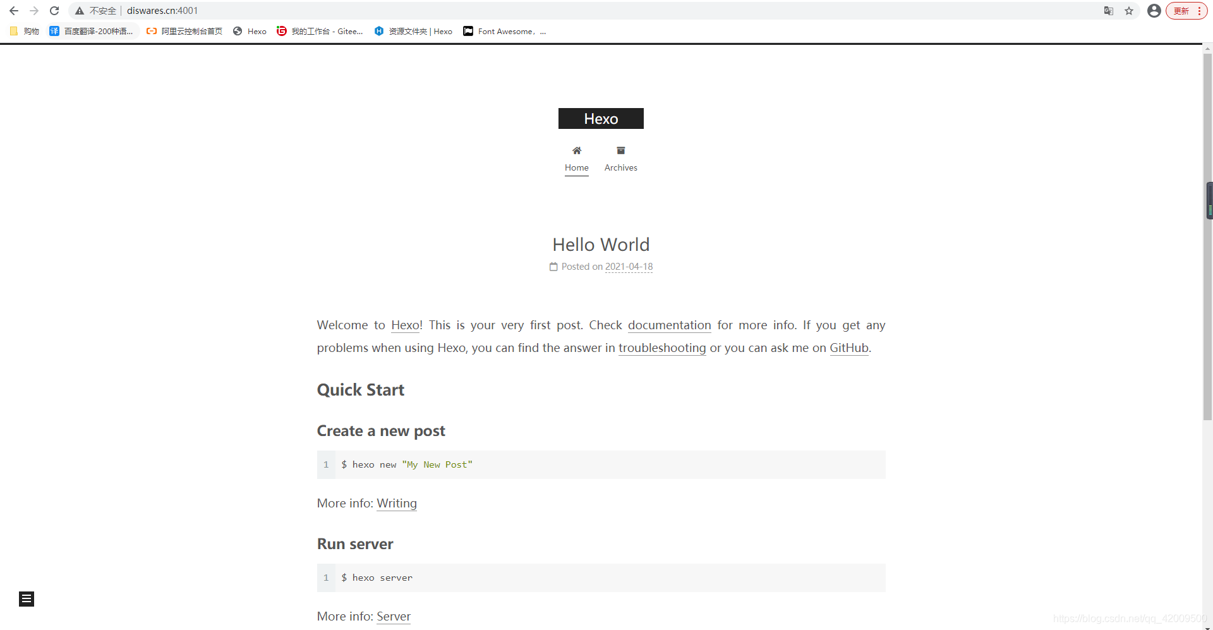
Task: Click the Home house icon
Action: [577, 150]
